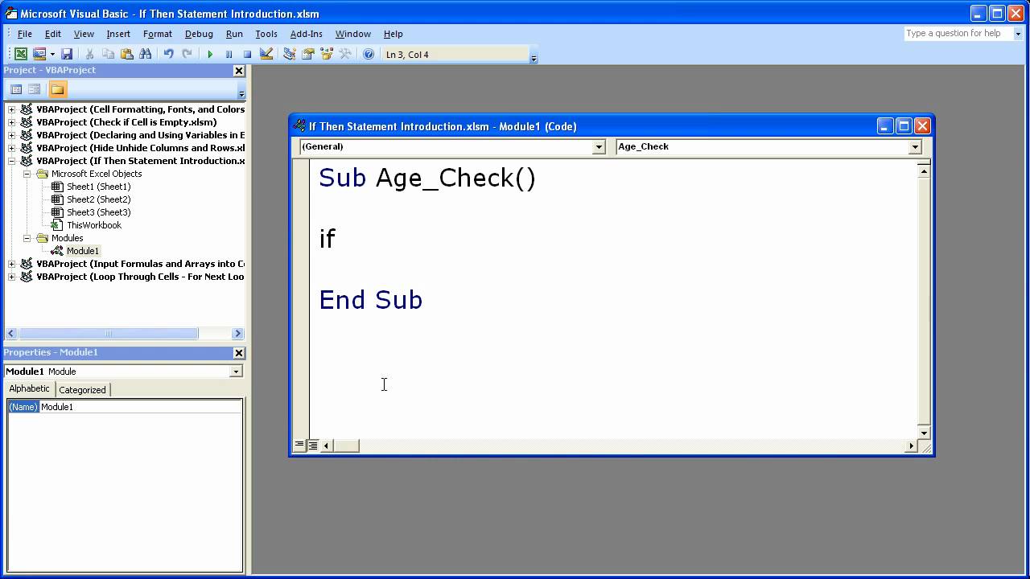Open the File menu
Viewport: 1030px width, 579px height.
tap(25, 34)
